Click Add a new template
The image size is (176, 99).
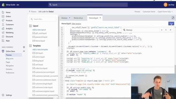point(40,50)
